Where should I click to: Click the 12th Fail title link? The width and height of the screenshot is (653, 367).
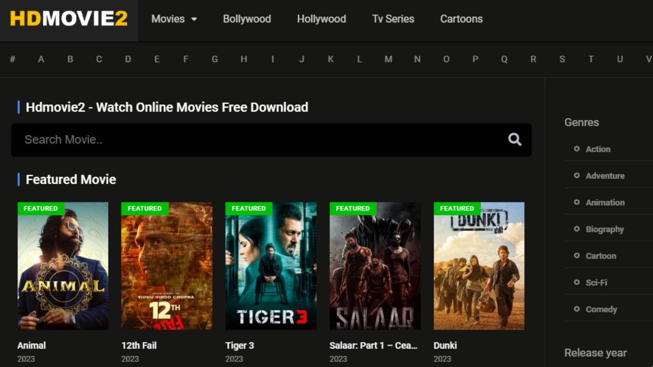pos(139,345)
